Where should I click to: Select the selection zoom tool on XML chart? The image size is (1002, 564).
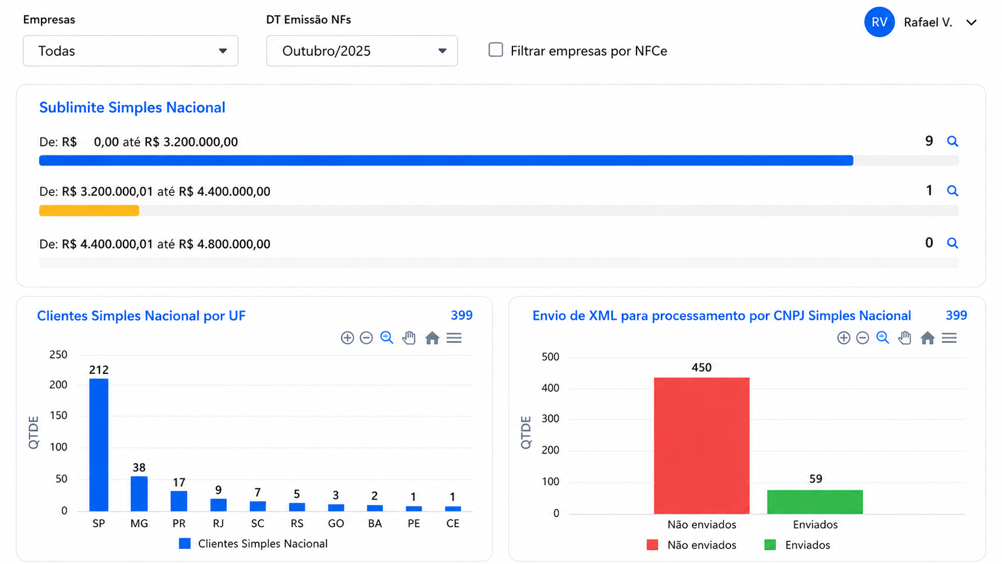[x=883, y=338]
